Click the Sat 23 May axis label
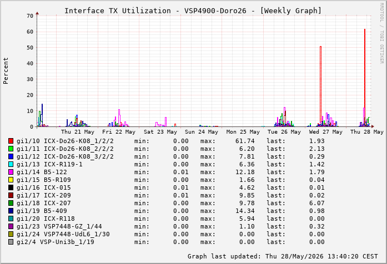 tap(160, 132)
